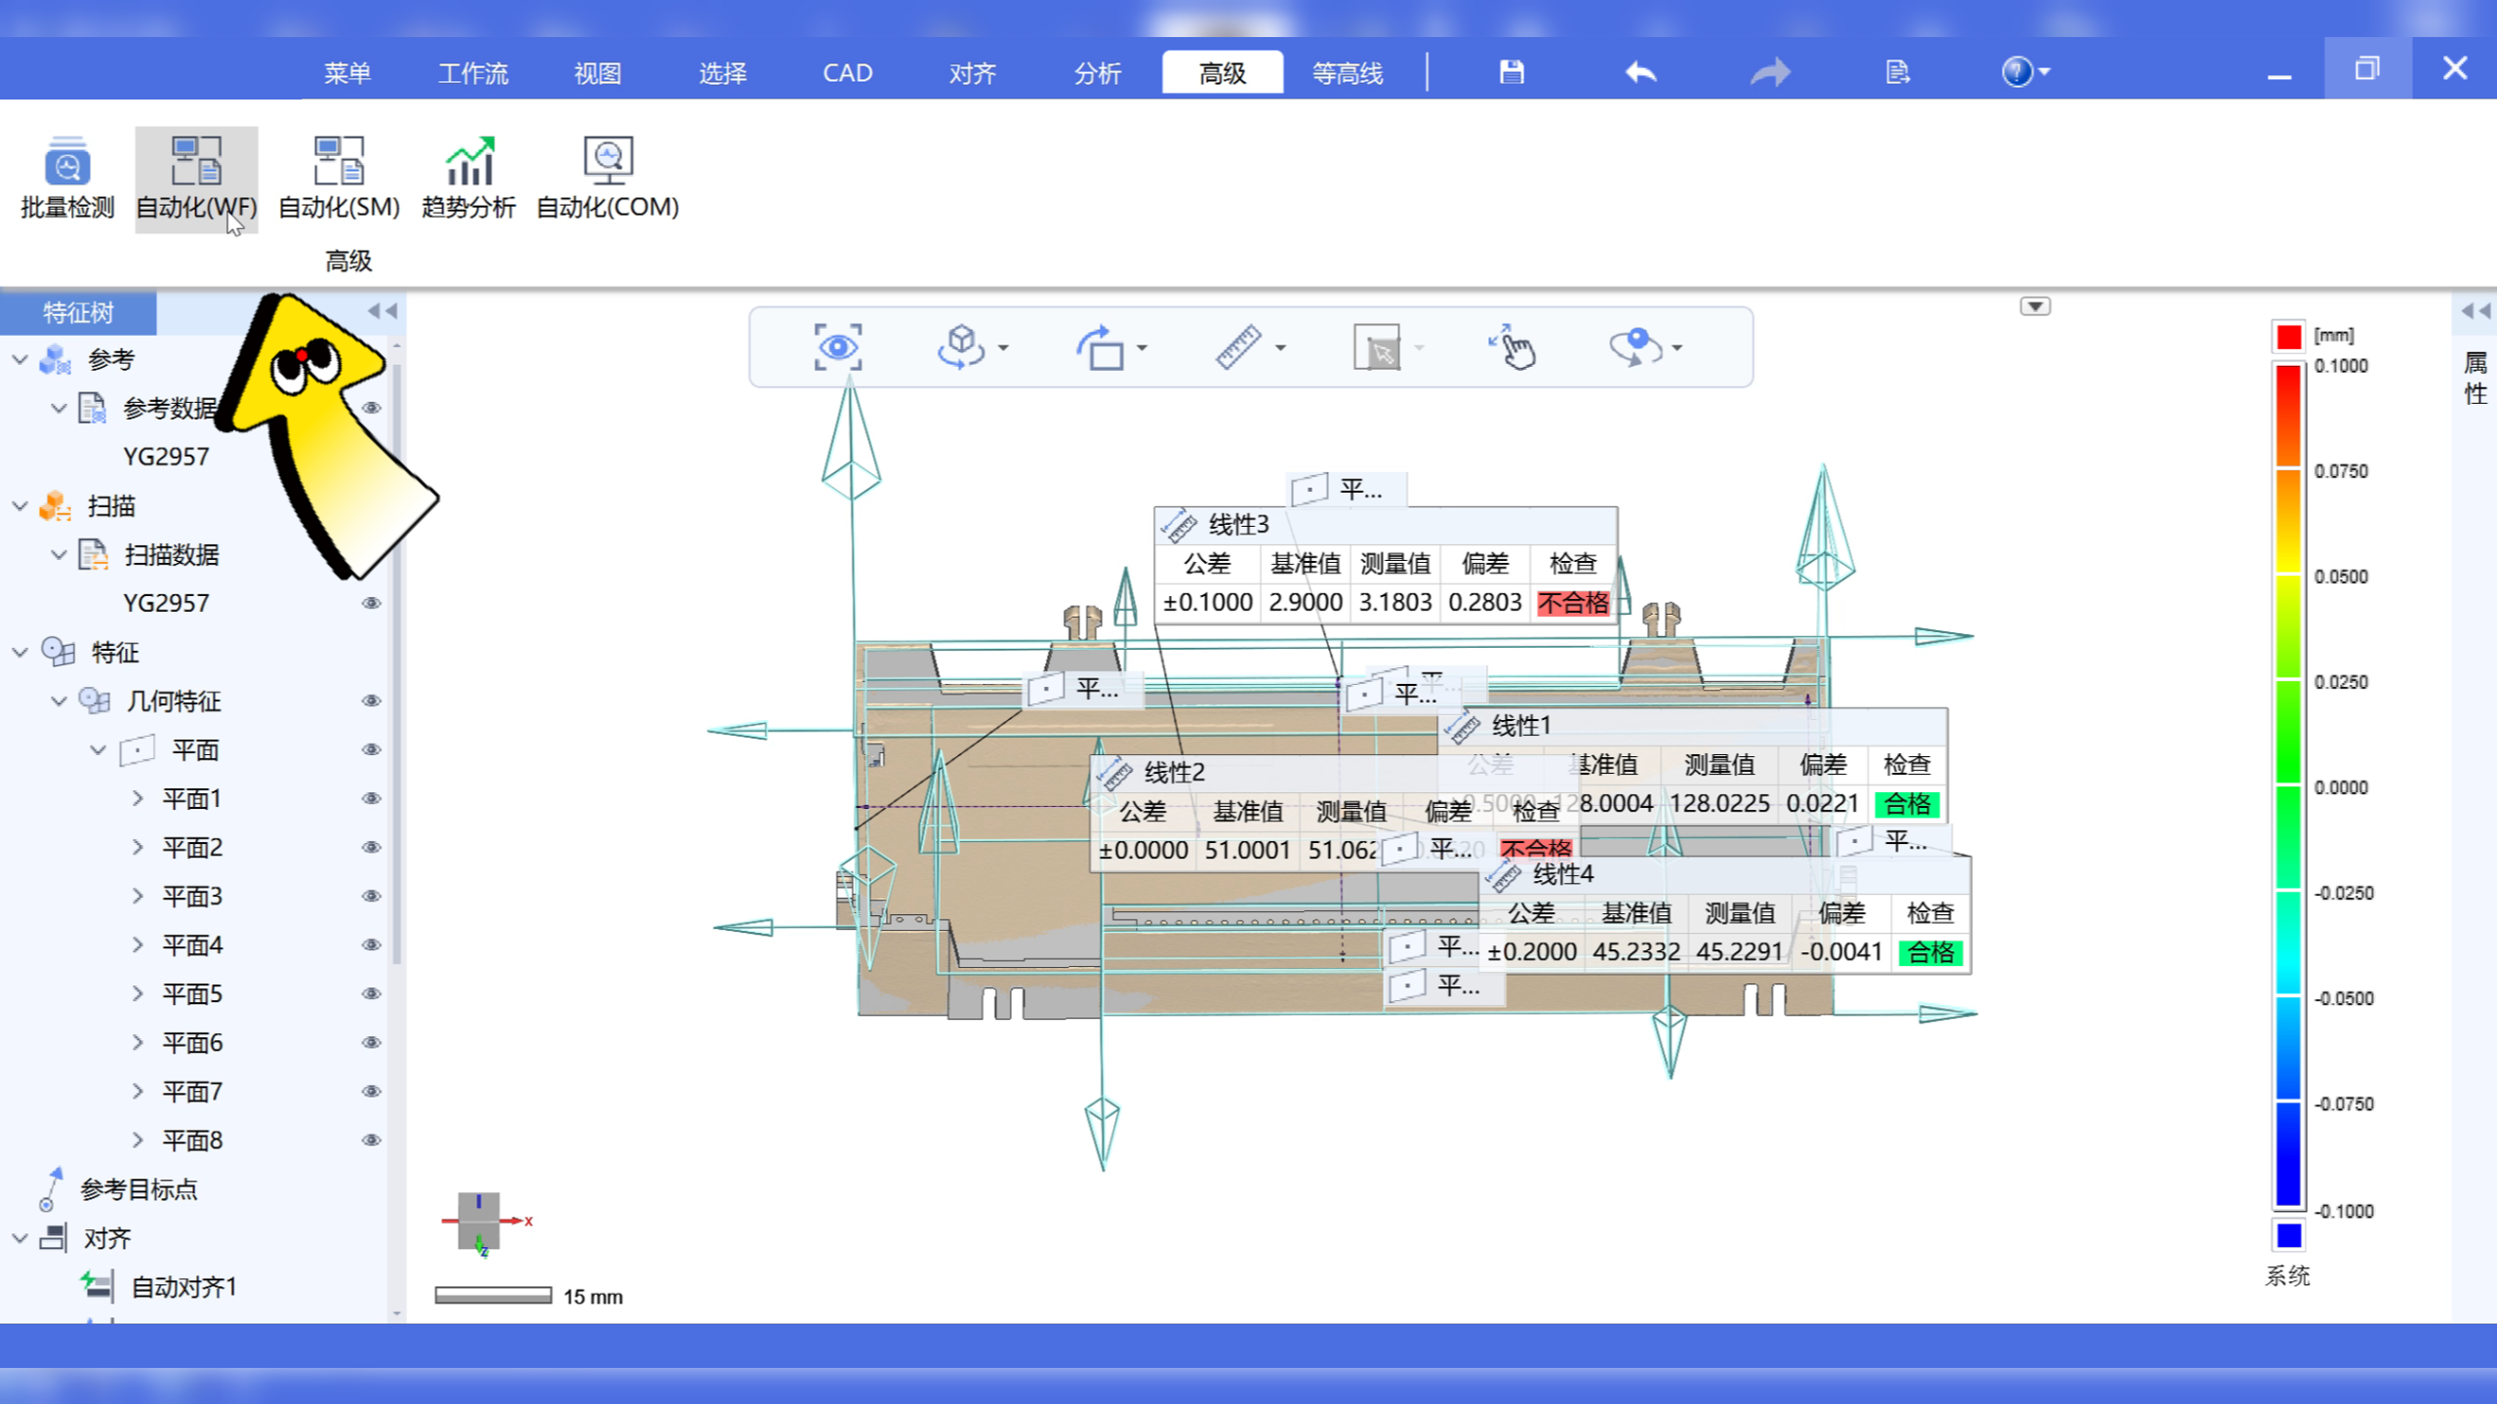Select the 特征树 panel tab
2497x1404 pixels.
click(78, 312)
